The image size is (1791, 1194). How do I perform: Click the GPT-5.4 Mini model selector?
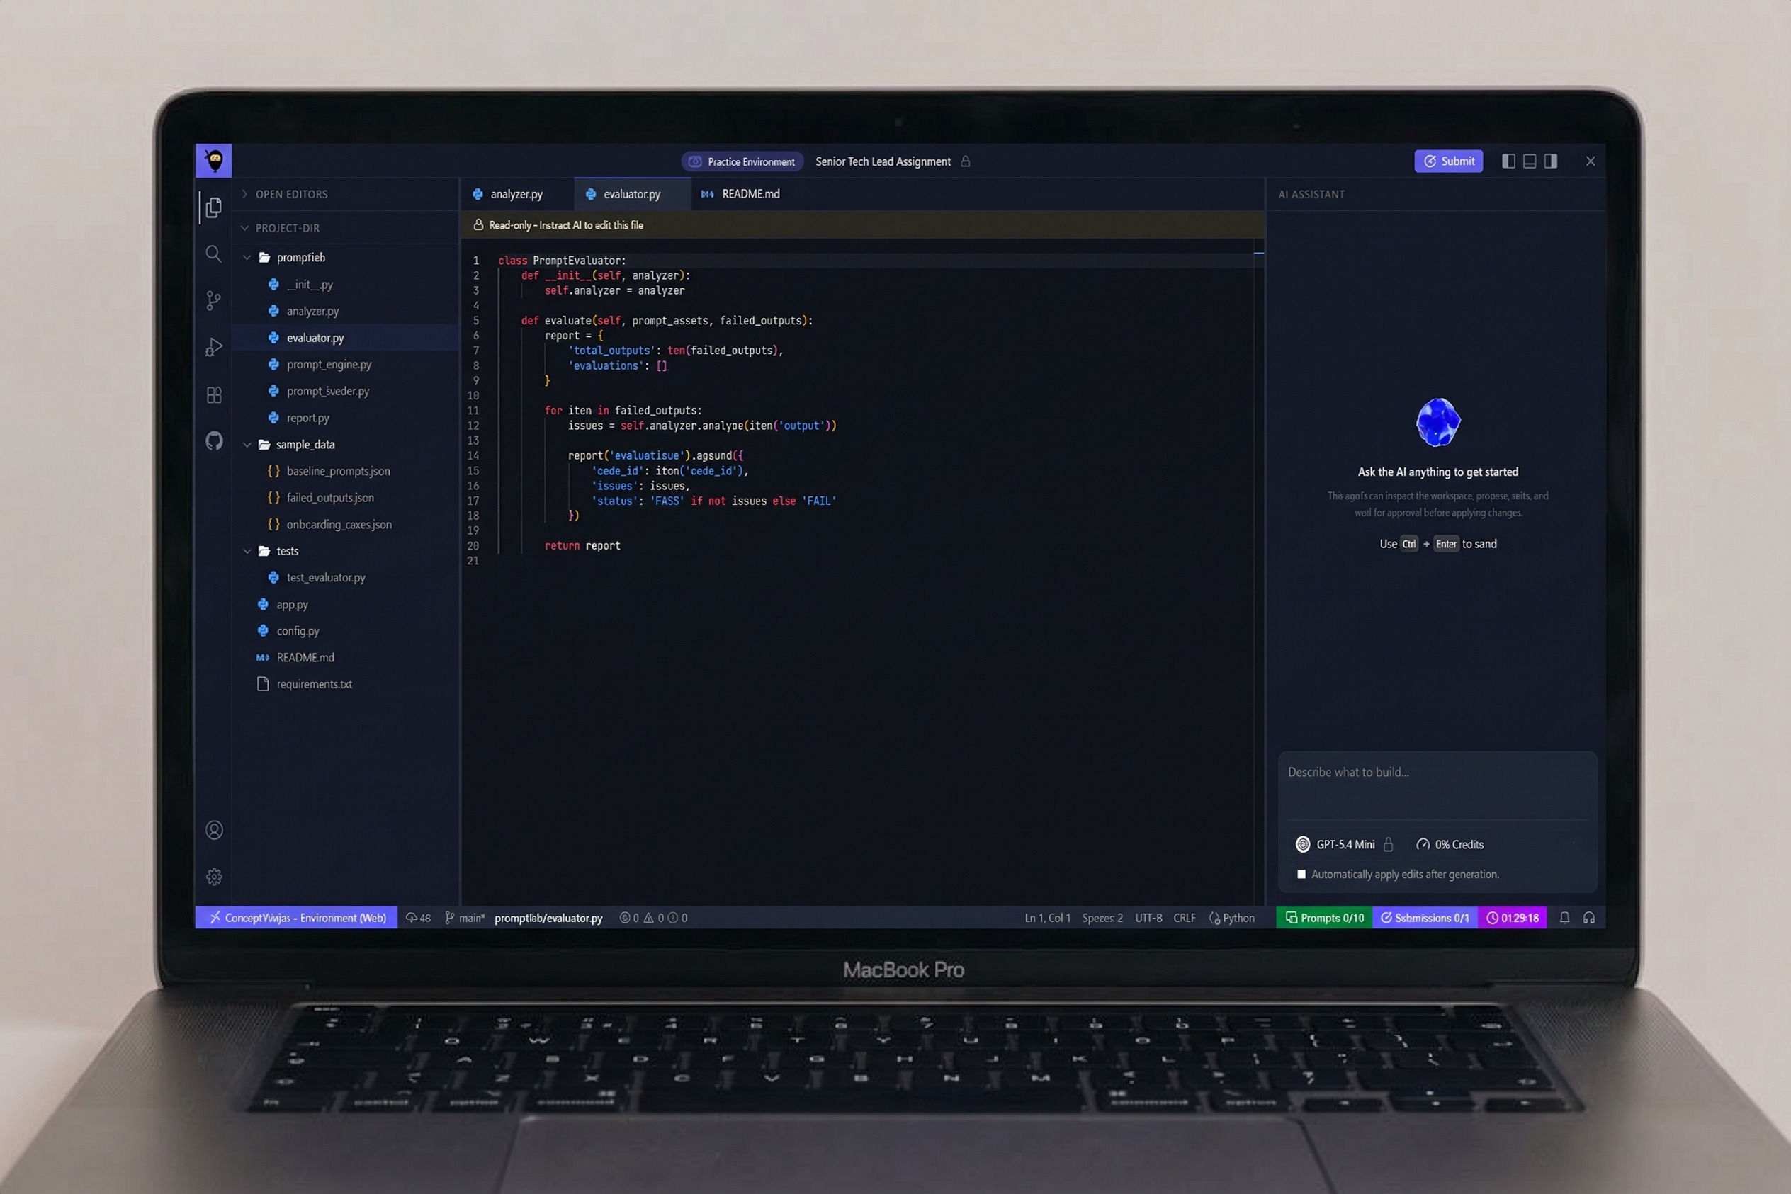coord(1345,844)
